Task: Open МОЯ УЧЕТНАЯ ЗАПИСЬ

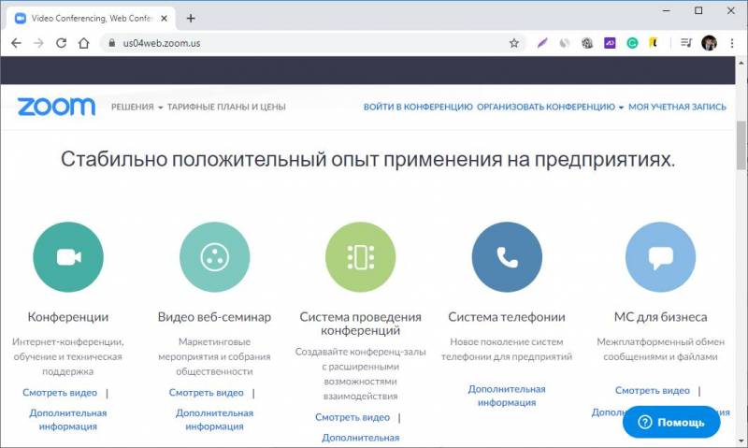Action: tap(677, 107)
